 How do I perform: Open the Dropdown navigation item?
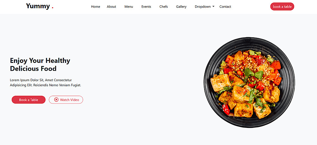(x=204, y=7)
